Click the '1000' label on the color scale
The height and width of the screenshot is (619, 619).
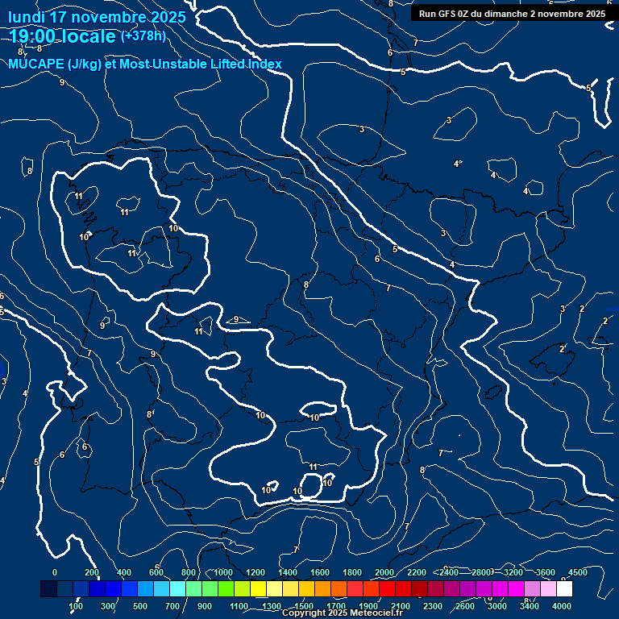pyautogui.click(x=223, y=572)
